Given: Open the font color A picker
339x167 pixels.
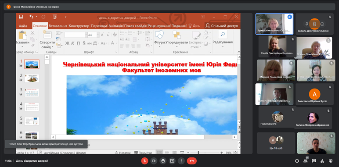Looking at the screenshot, I should (112, 43).
